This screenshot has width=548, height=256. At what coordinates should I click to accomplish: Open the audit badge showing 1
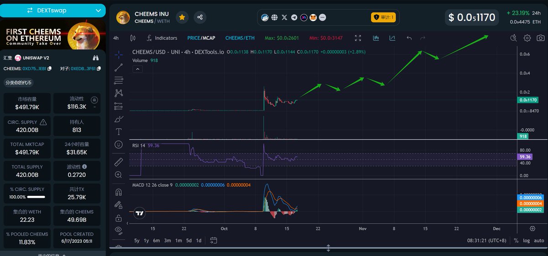pos(383,17)
